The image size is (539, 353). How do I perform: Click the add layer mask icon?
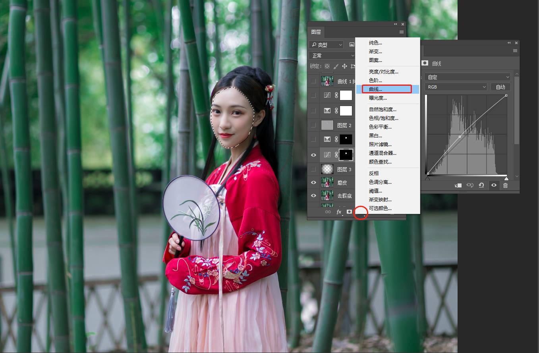pyautogui.click(x=349, y=212)
